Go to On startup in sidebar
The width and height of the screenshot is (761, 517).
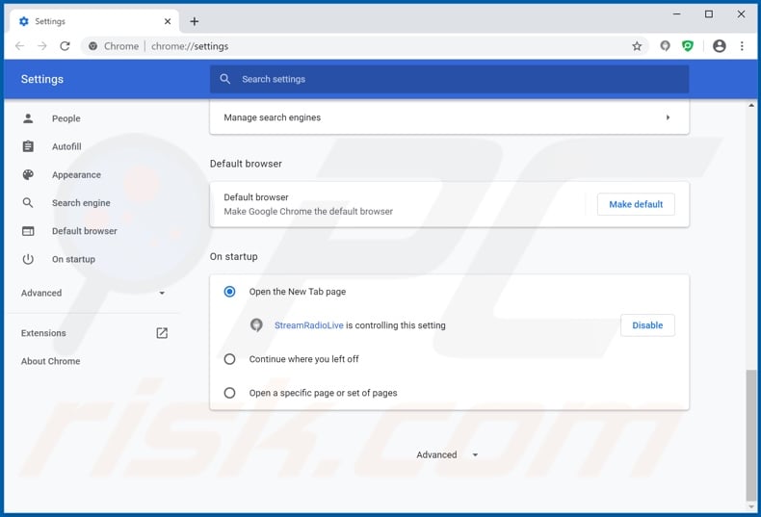(x=73, y=259)
